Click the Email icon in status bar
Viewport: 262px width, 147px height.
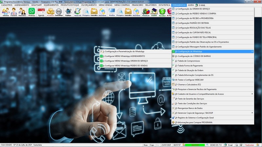(229, 145)
